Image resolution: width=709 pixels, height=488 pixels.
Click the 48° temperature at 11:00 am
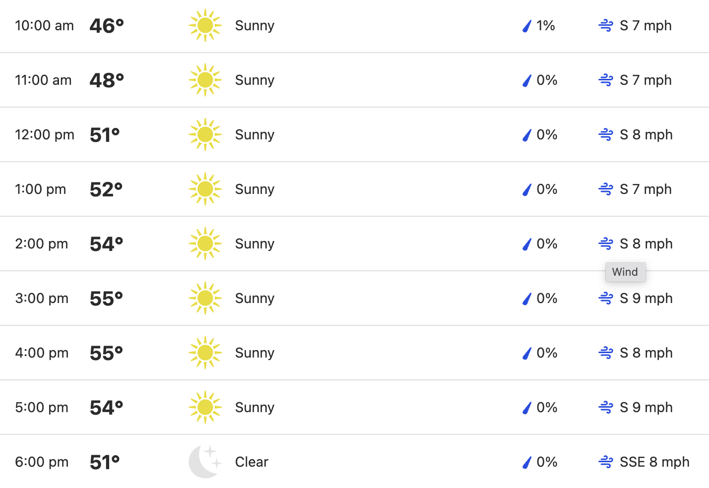(107, 80)
